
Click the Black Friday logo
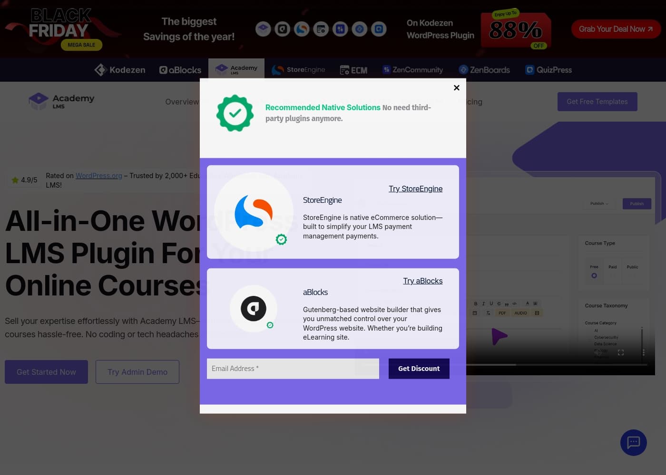tap(60, 22)
